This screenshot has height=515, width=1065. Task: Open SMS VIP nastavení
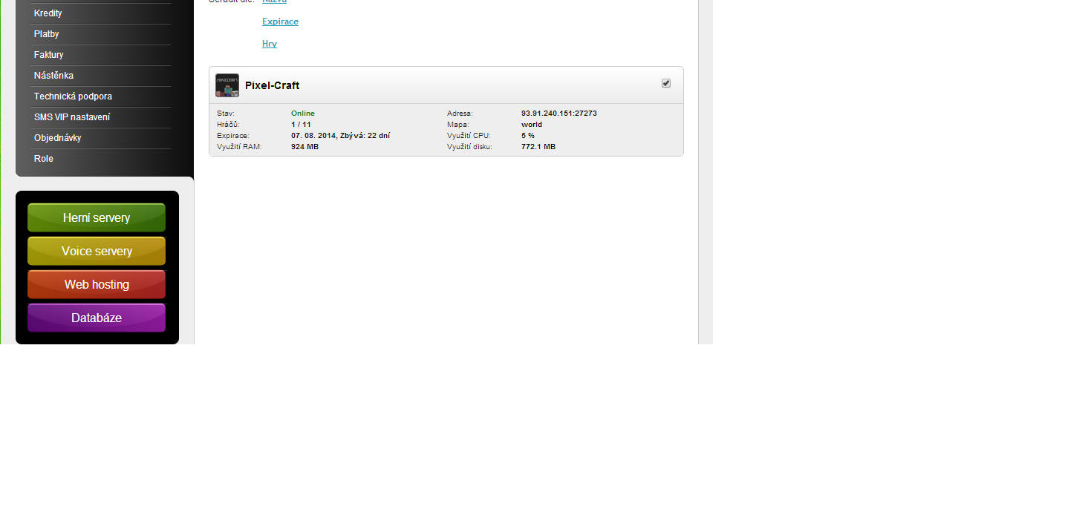click(x=71, y=117)
